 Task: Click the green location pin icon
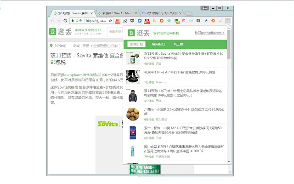[x=51, y=46]
